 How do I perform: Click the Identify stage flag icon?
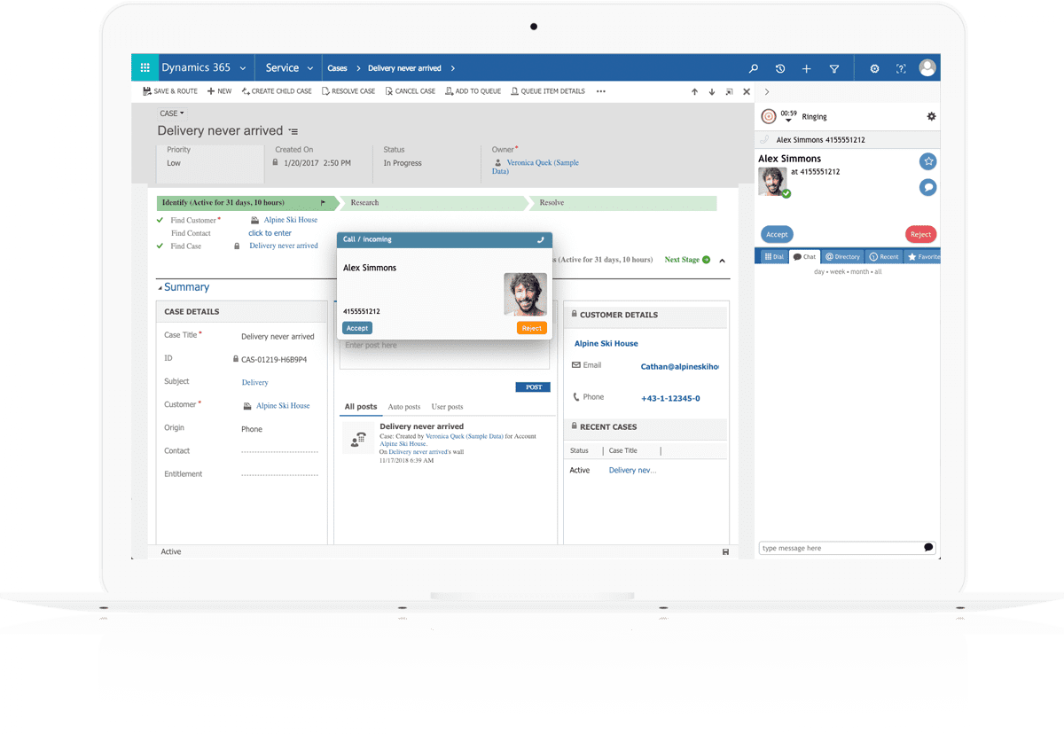(x=323, y=203)
